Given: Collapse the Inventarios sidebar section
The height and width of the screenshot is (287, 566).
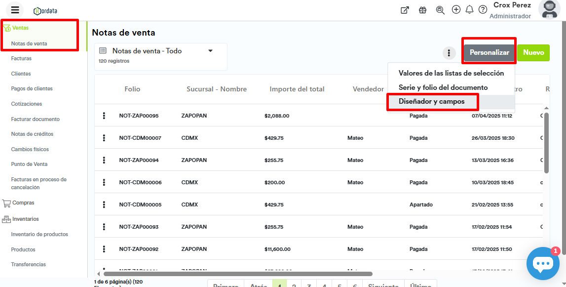Looking at the screenshot, I should coord(26,219).
